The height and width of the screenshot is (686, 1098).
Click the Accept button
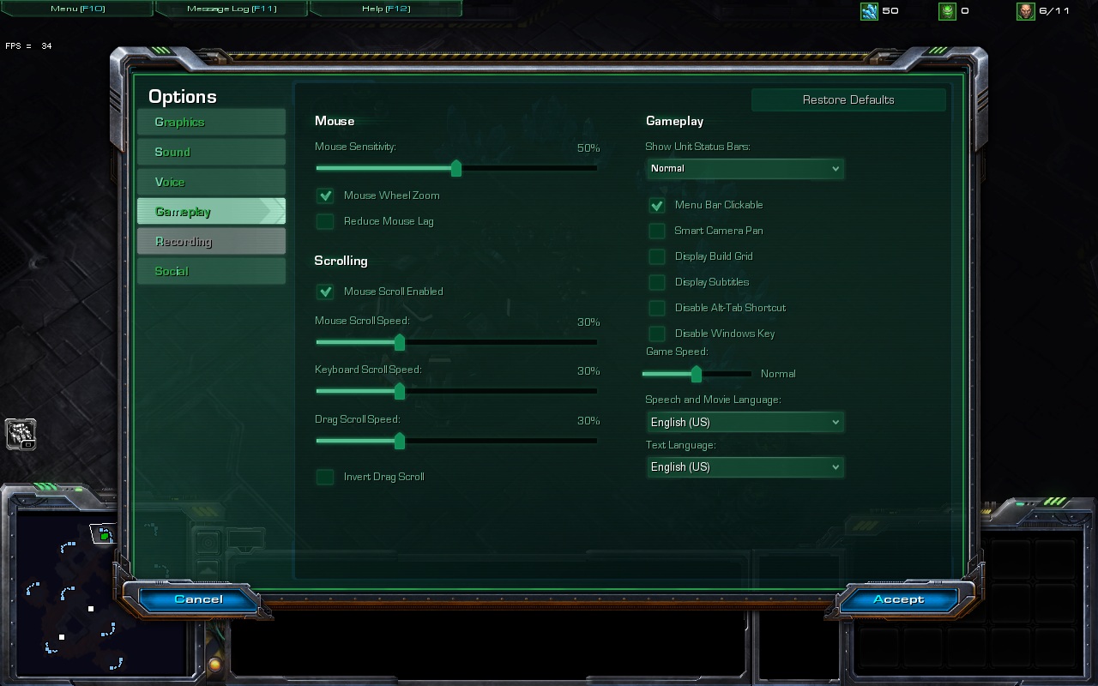coord(898,599)
